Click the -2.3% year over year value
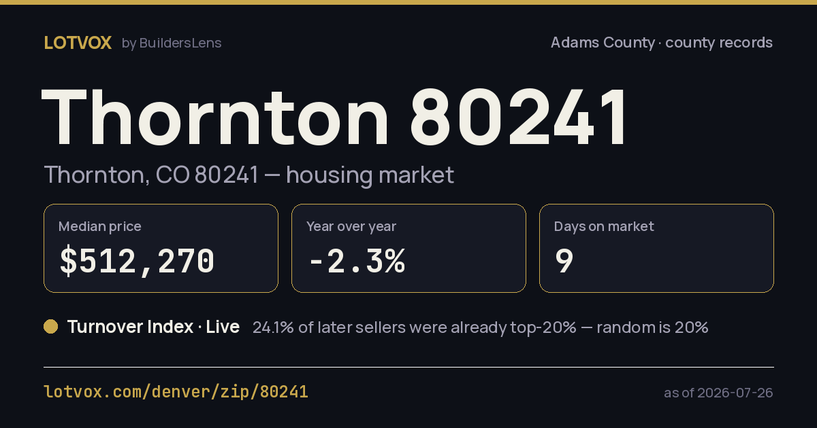Screen dimensions: 817x428 (x=356, y=262)
